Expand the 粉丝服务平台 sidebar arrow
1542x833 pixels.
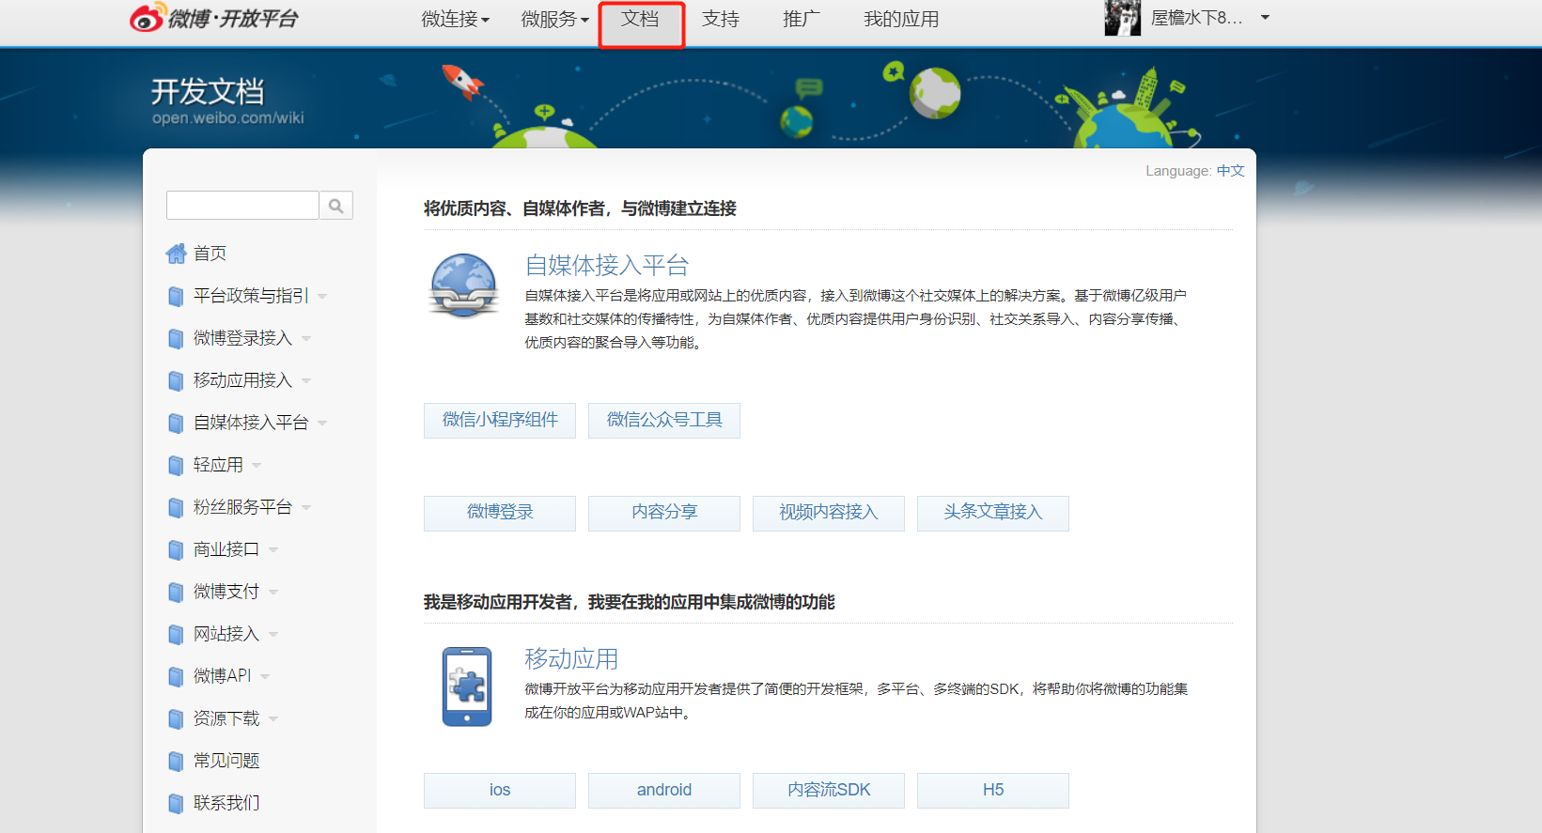tap(306, 508)
